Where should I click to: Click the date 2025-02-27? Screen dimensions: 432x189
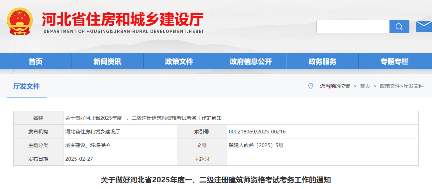pyautogui.click(x=79, y=159)
